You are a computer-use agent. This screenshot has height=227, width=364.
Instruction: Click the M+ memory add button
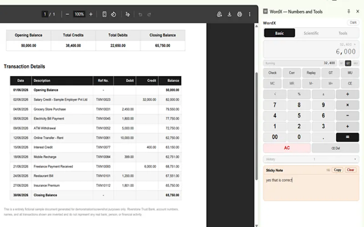331,84
